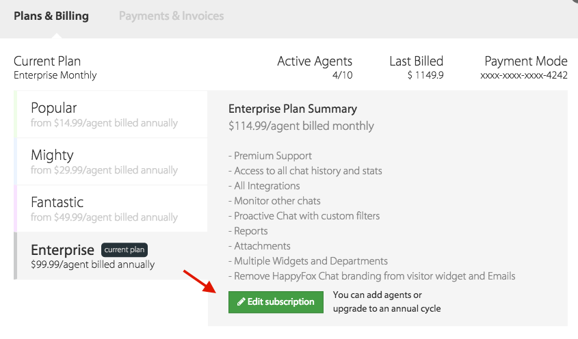Click the Edit subscription button
Viewport: 578px width, 339px height.
click(x=276, y=302)
